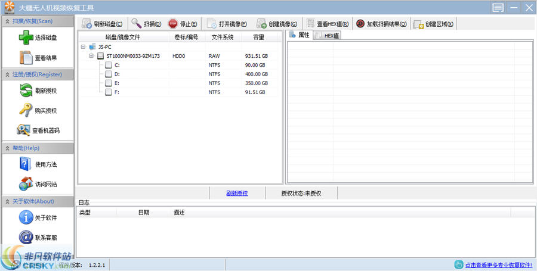Collapse the 注册/授权(Register) sidebar section

[8, 74]
